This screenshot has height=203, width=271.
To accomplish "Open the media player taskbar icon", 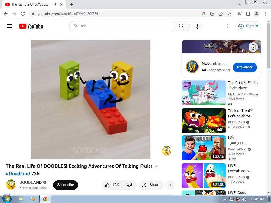I will coord(33,199).
